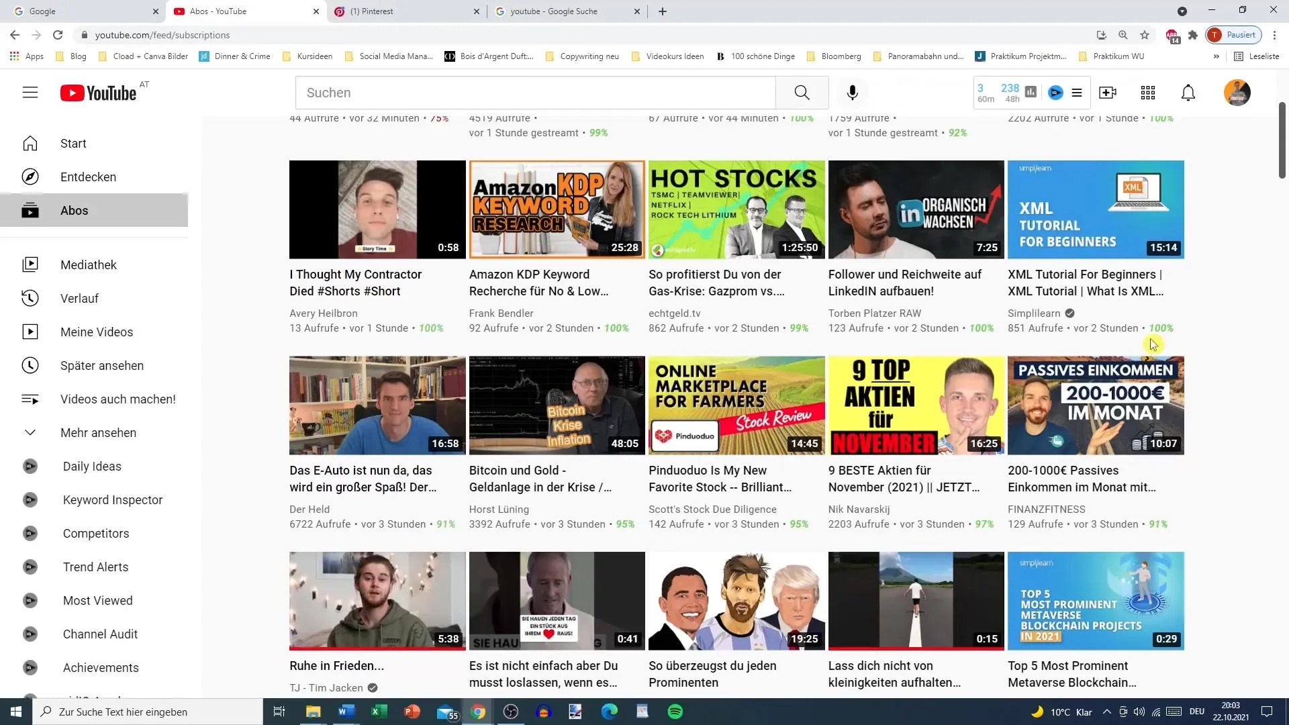The width and height of the screenshot is (1289, 725).
Task: Open Chrome three-dot menu
Action: [1274, 35]
